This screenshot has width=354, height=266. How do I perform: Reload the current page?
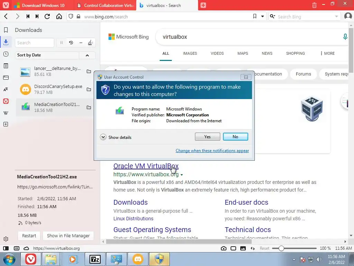(47, 16)
